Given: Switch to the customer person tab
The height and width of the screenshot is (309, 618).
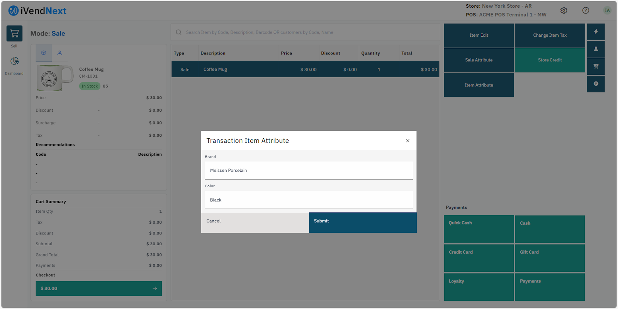Looking at the screenshot, I should coord(59,53).
